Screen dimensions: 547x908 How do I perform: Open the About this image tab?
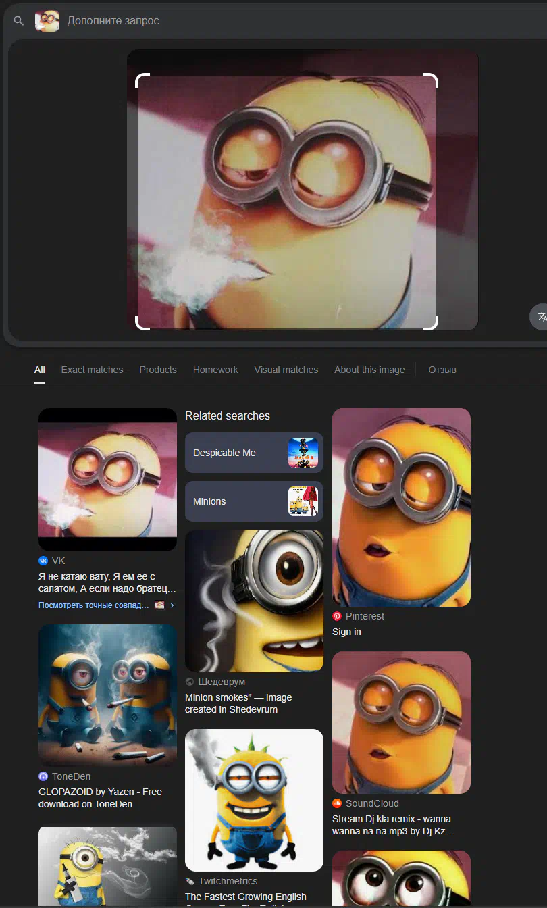pyautogui.click(x=369, y=370)
